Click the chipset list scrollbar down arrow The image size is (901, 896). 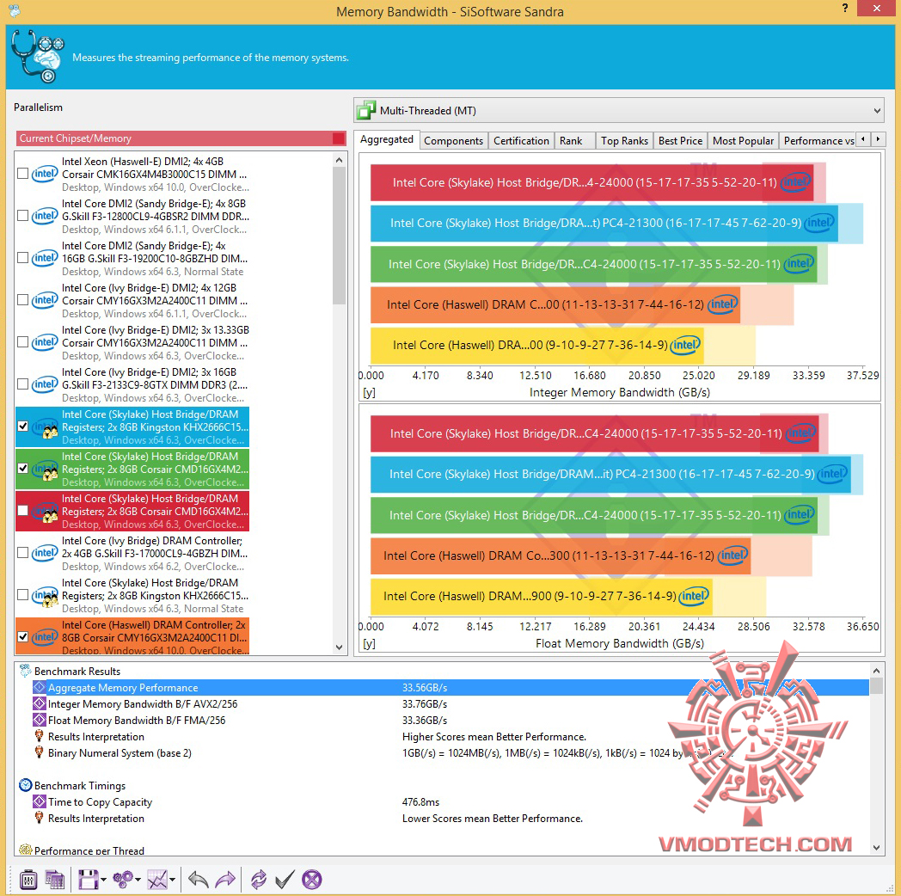click(x=339, y=647)
